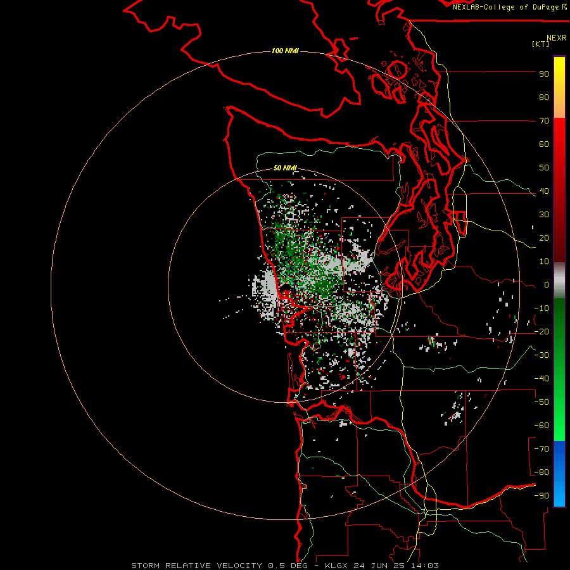Click the 70 value on velocity scale
Viewport: 570px width, 570px height.
pos(544,121)
